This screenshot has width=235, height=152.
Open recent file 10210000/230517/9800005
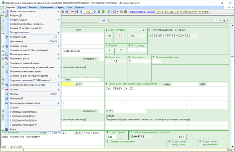coord(24,112)
